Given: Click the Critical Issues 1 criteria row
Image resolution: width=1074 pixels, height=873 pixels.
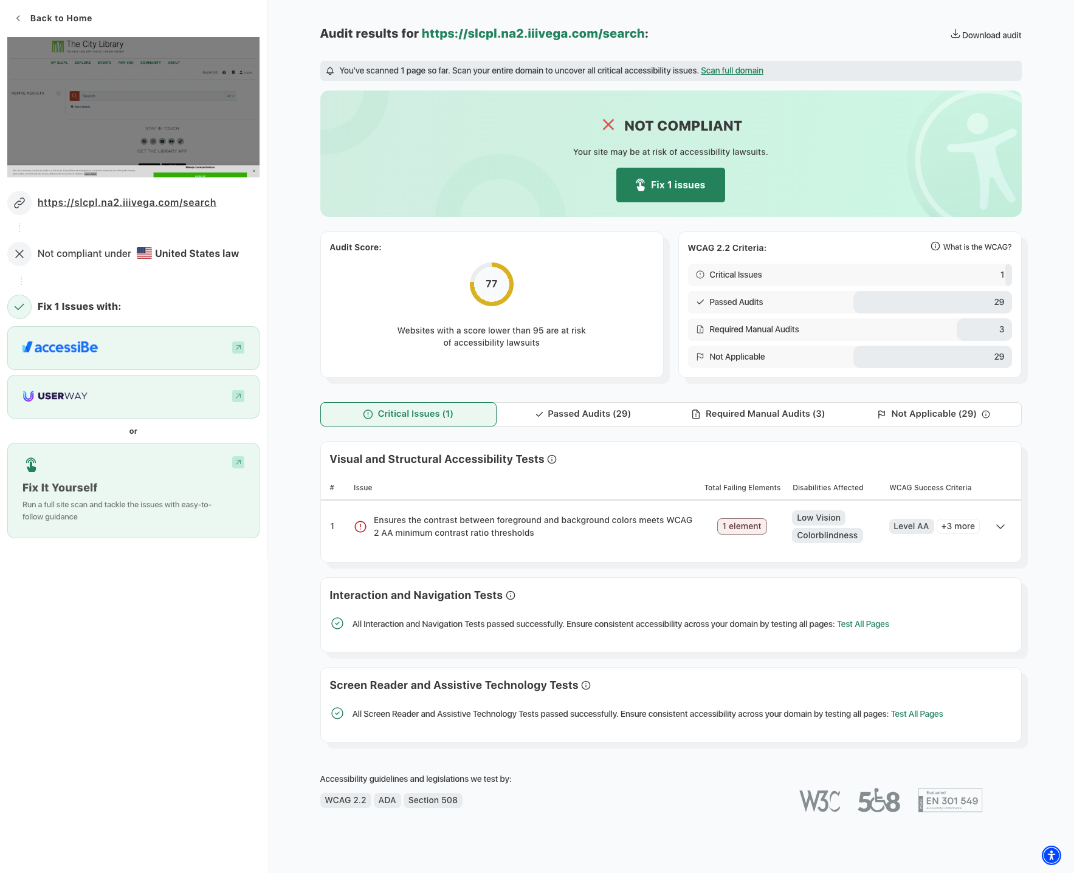Looking at the screenshot, I should (x=850, y=275).
